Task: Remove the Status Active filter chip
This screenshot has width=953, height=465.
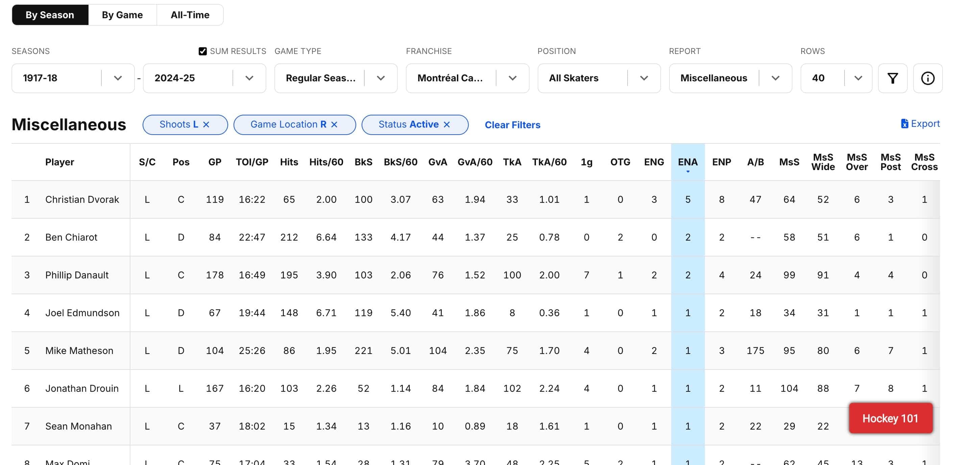Action: [446, 125]
